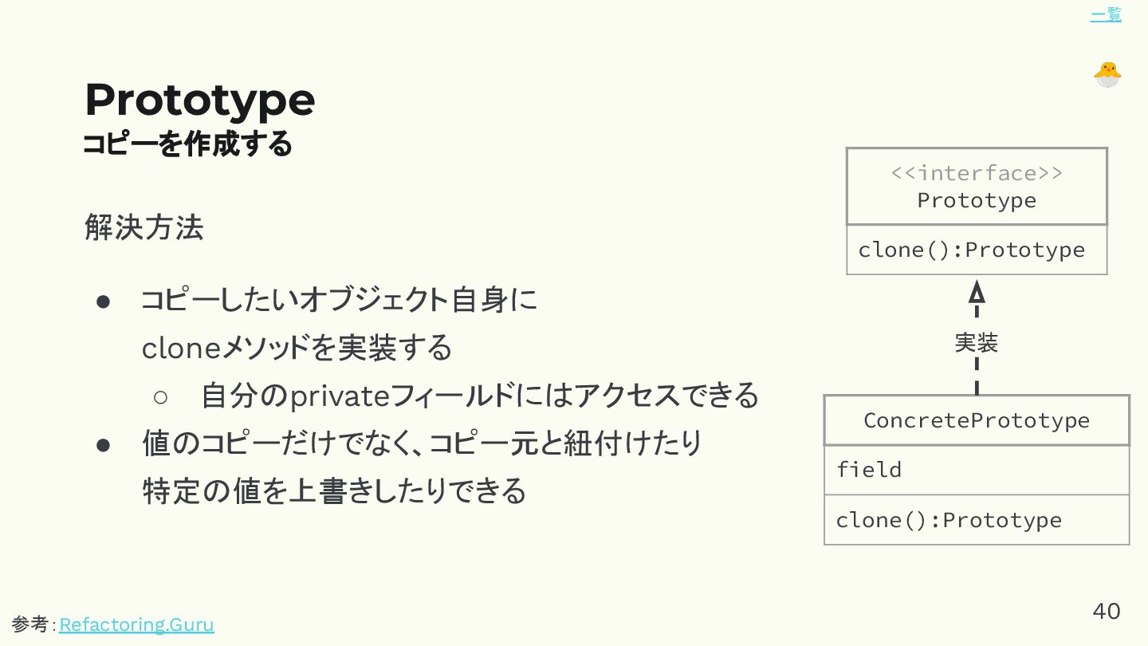Select the 解決方法 heading
This screenshot has width=1148, height=646.
[144, 228]
